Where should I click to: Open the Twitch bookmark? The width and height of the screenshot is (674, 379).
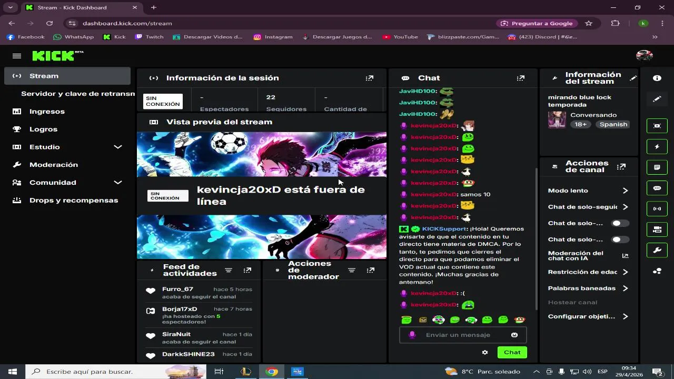(x=149, y=37)
